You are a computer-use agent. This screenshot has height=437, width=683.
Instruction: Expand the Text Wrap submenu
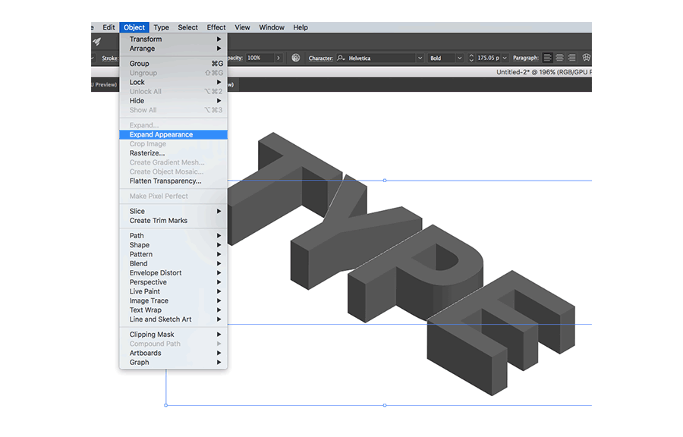173,310
